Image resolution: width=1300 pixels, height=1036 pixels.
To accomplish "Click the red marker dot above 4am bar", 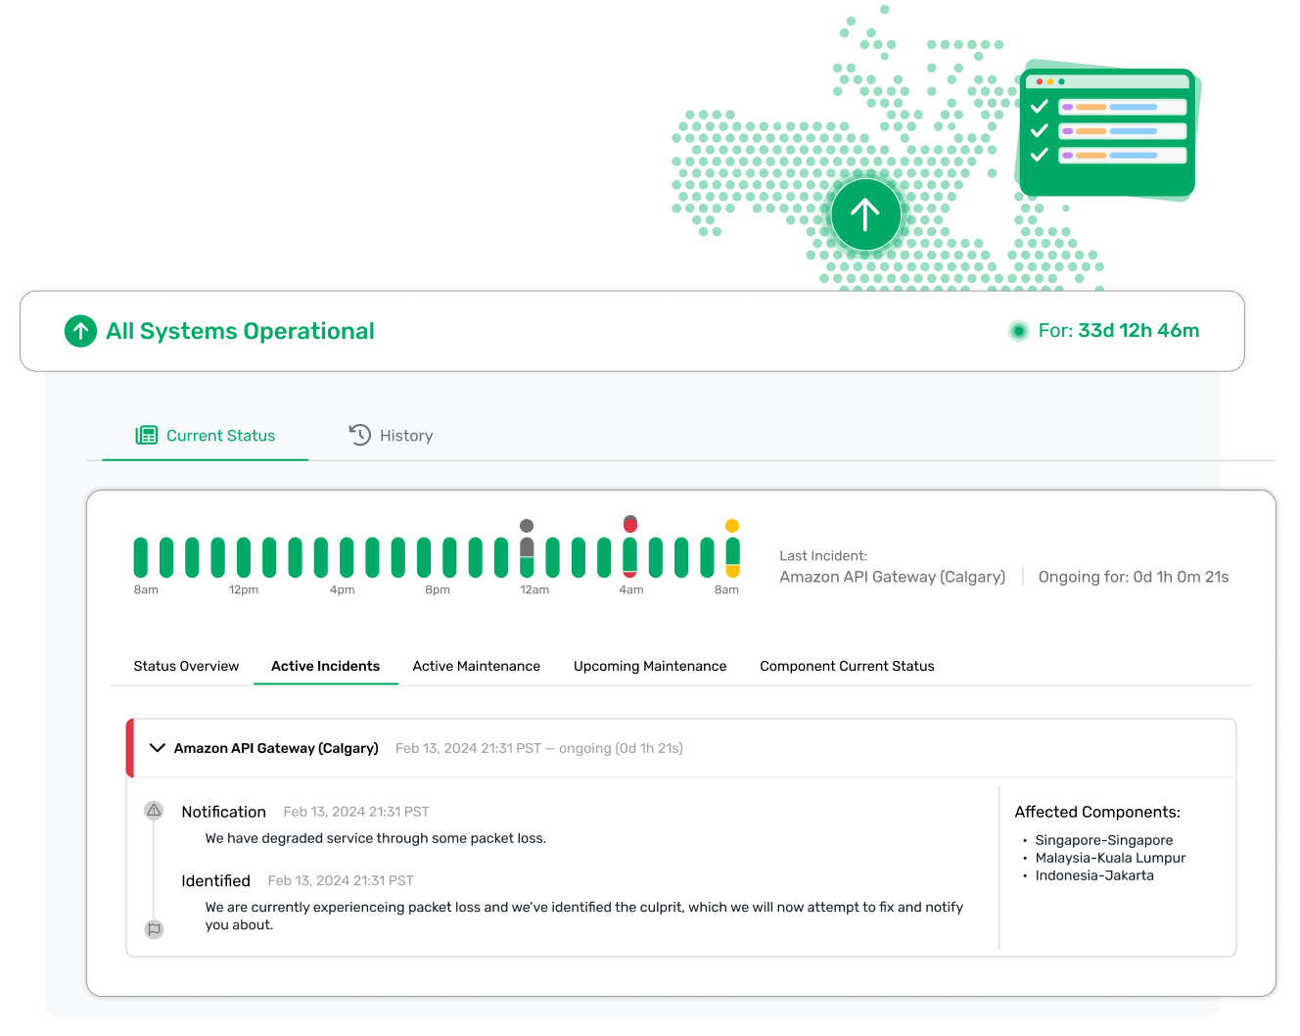I will pos(630,524).
